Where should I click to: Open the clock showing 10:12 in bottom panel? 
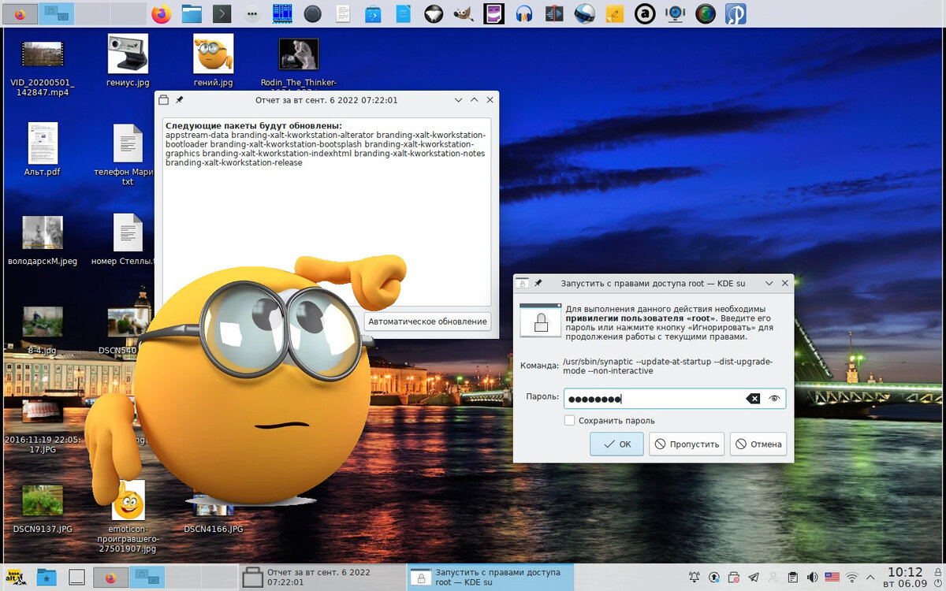(904, 577)
